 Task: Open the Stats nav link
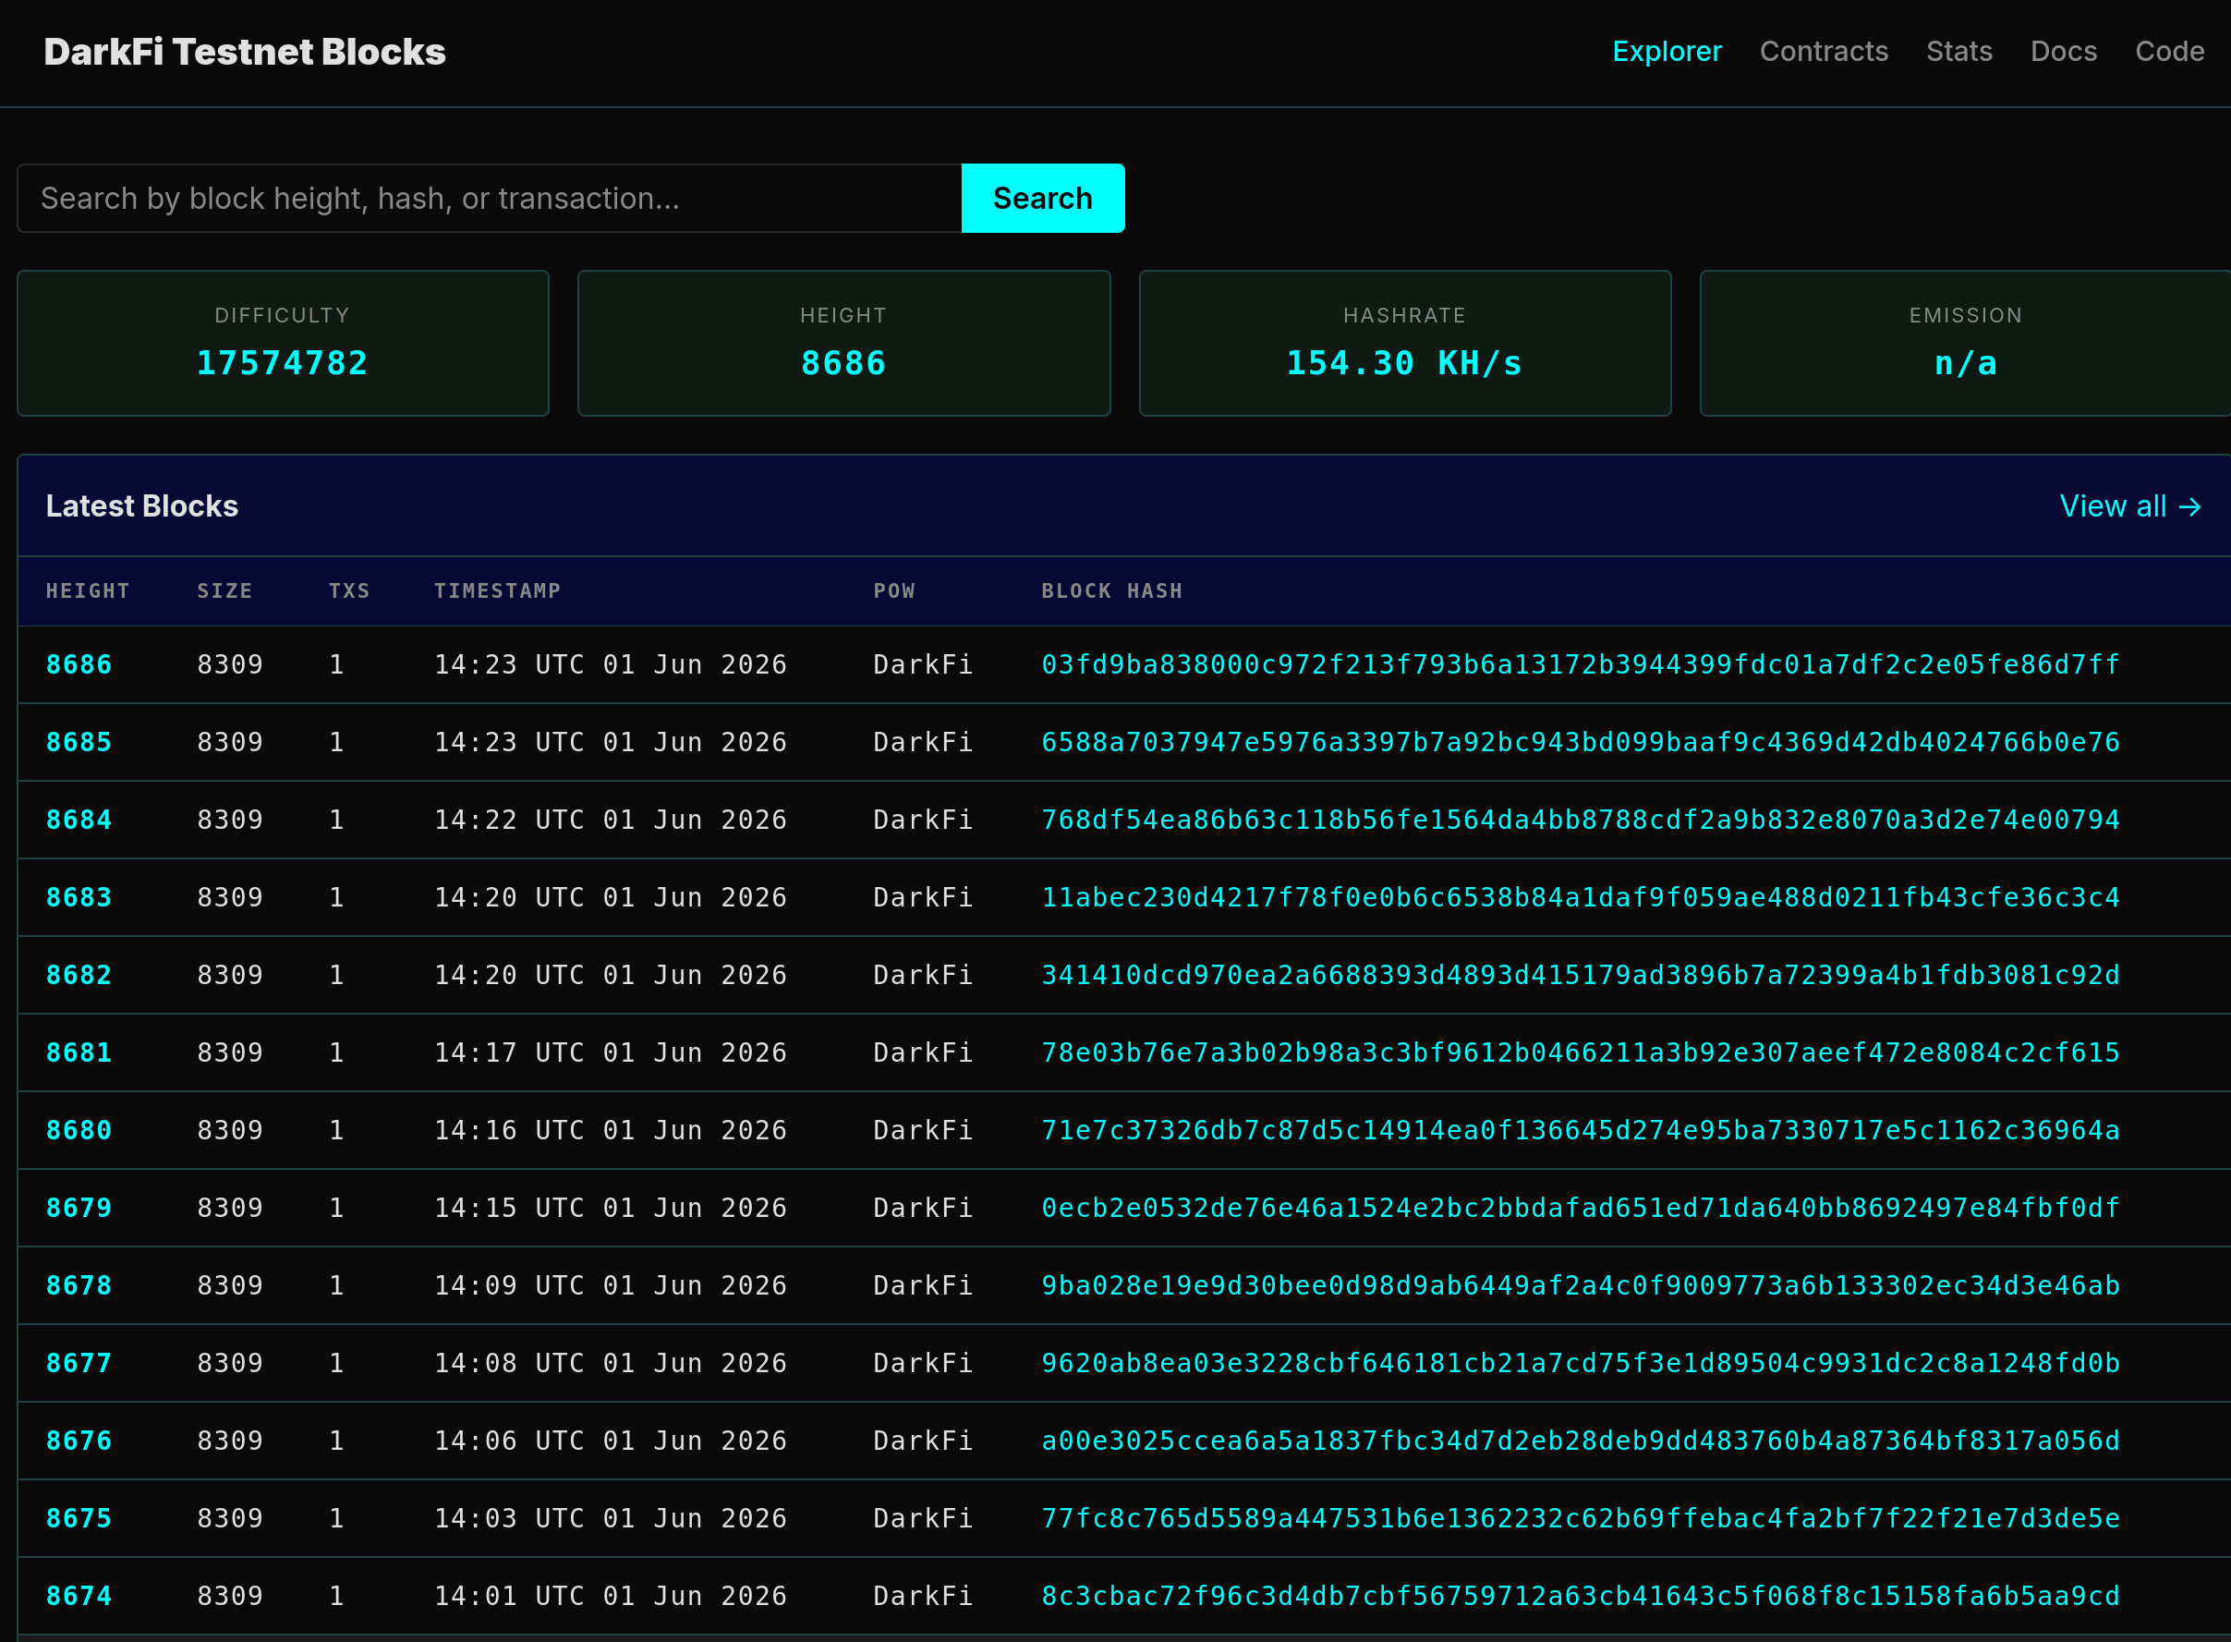click(1958, 52)
